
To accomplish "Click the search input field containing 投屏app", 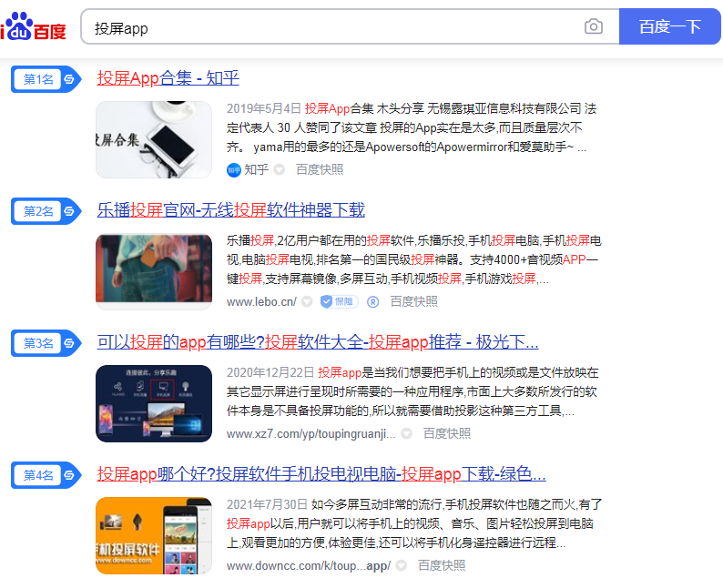I will coord(332,26).
